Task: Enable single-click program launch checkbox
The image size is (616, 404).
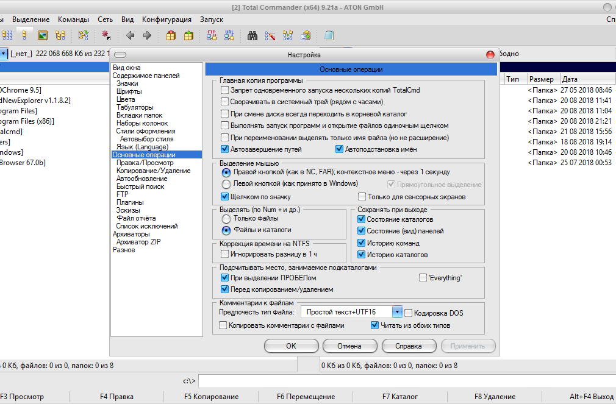Action: (224, 126)
